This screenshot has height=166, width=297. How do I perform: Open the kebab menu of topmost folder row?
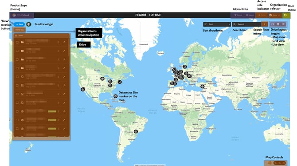tap(59, 42)
